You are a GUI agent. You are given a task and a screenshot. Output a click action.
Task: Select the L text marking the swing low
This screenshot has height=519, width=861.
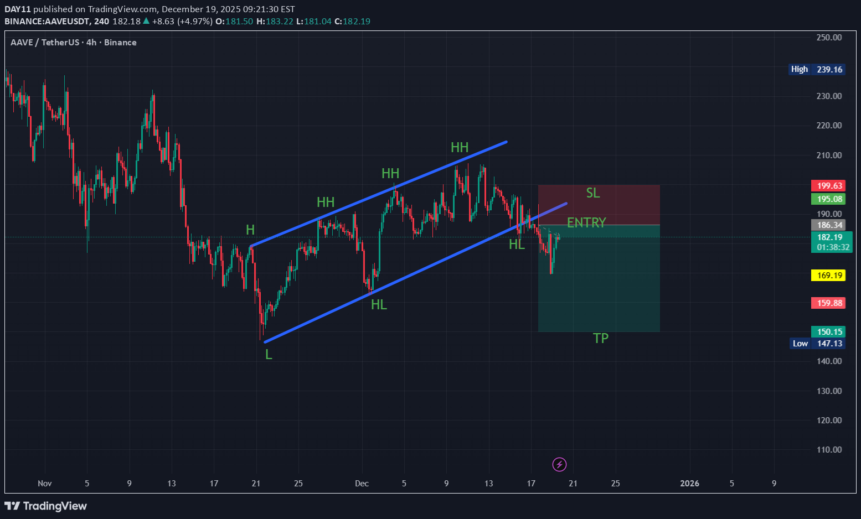tap(269, 355)
